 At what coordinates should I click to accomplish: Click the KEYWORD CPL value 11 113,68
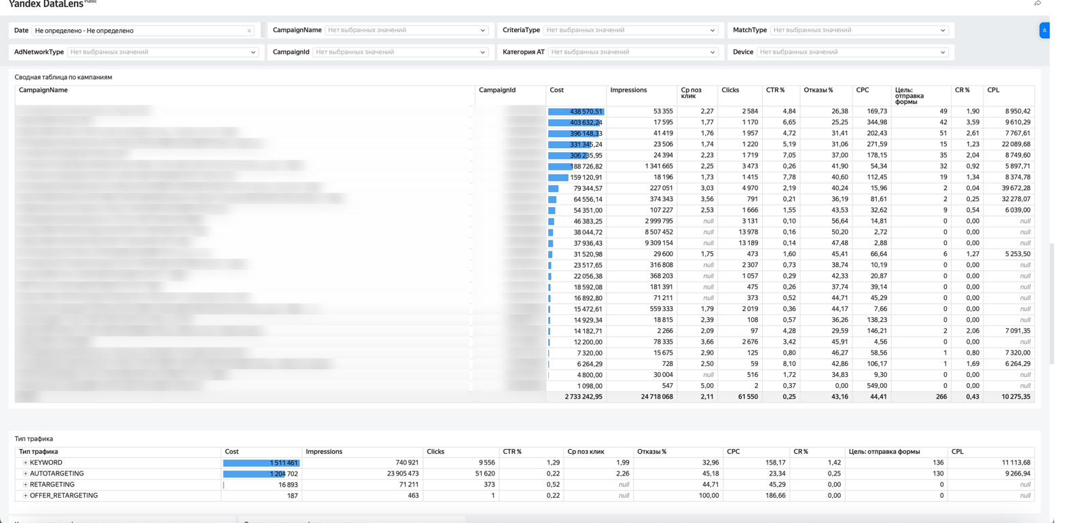click(1017, 463)
